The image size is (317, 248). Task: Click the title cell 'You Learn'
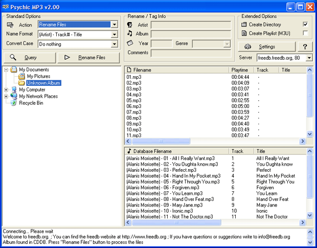(x=267, y=193)
